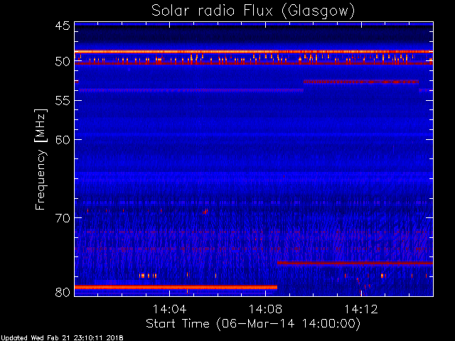Click the "14:04" time tick label

pyautogui.click(x=170, y=309)
